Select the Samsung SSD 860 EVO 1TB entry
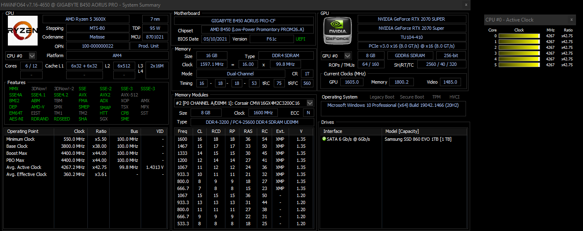Viewport: 583px width, 231px height. coord(418,139)
